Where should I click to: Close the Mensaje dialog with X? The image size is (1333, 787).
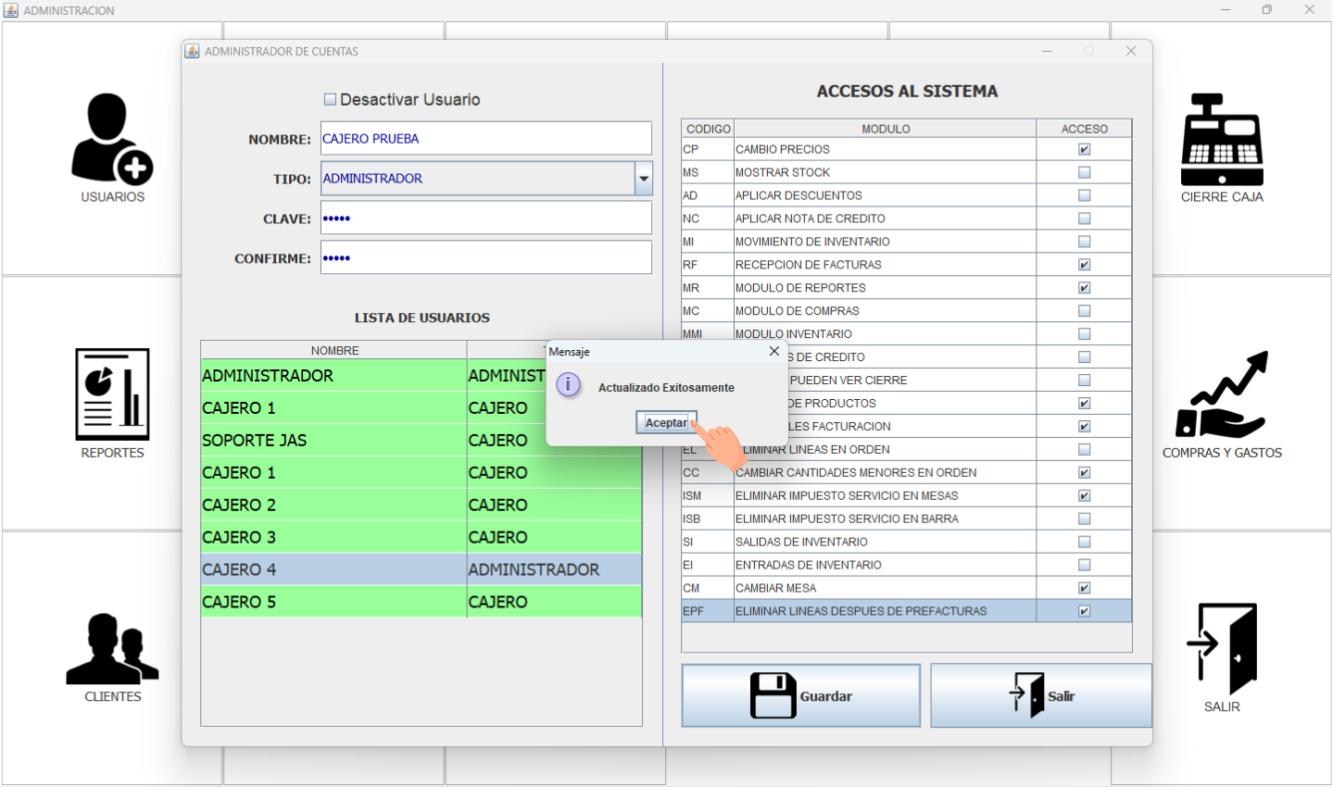coord(773,352)
